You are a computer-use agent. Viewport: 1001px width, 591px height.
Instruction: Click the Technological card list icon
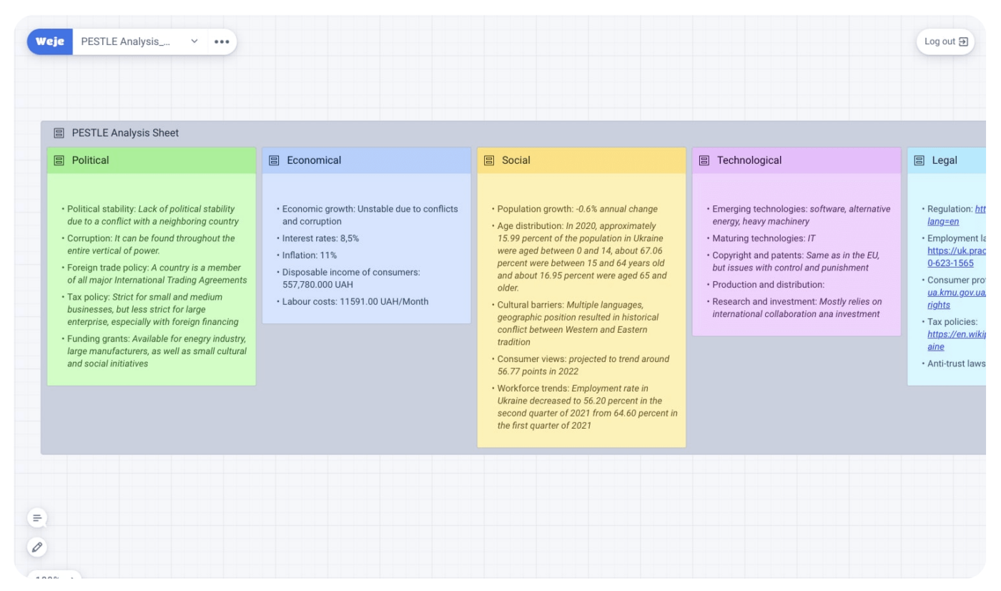pyautogui.click(x=704, y=160)
